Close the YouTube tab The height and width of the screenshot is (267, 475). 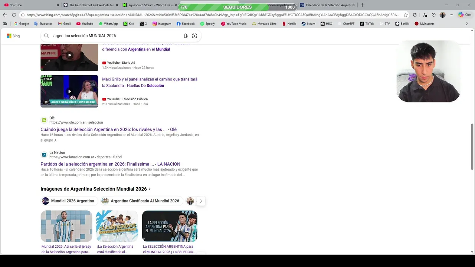(x=58, y=5)
